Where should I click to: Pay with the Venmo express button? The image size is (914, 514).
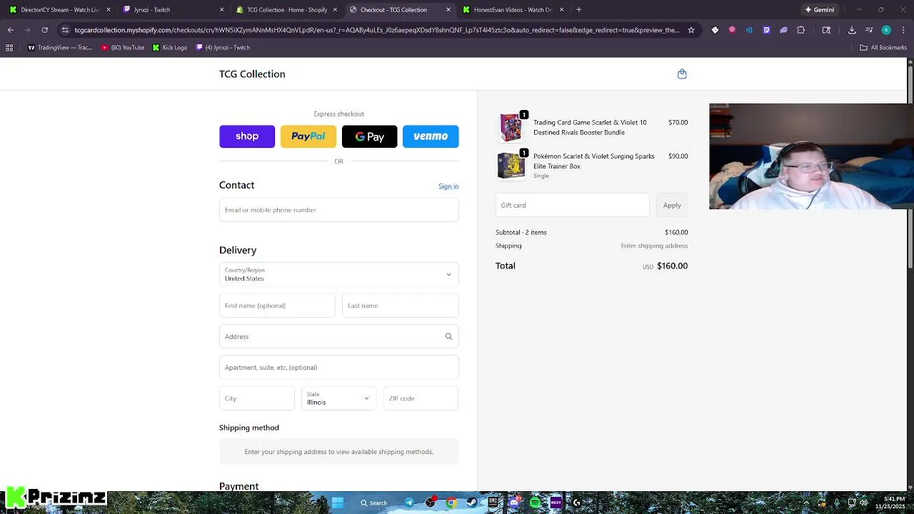(x=431, y=136)
